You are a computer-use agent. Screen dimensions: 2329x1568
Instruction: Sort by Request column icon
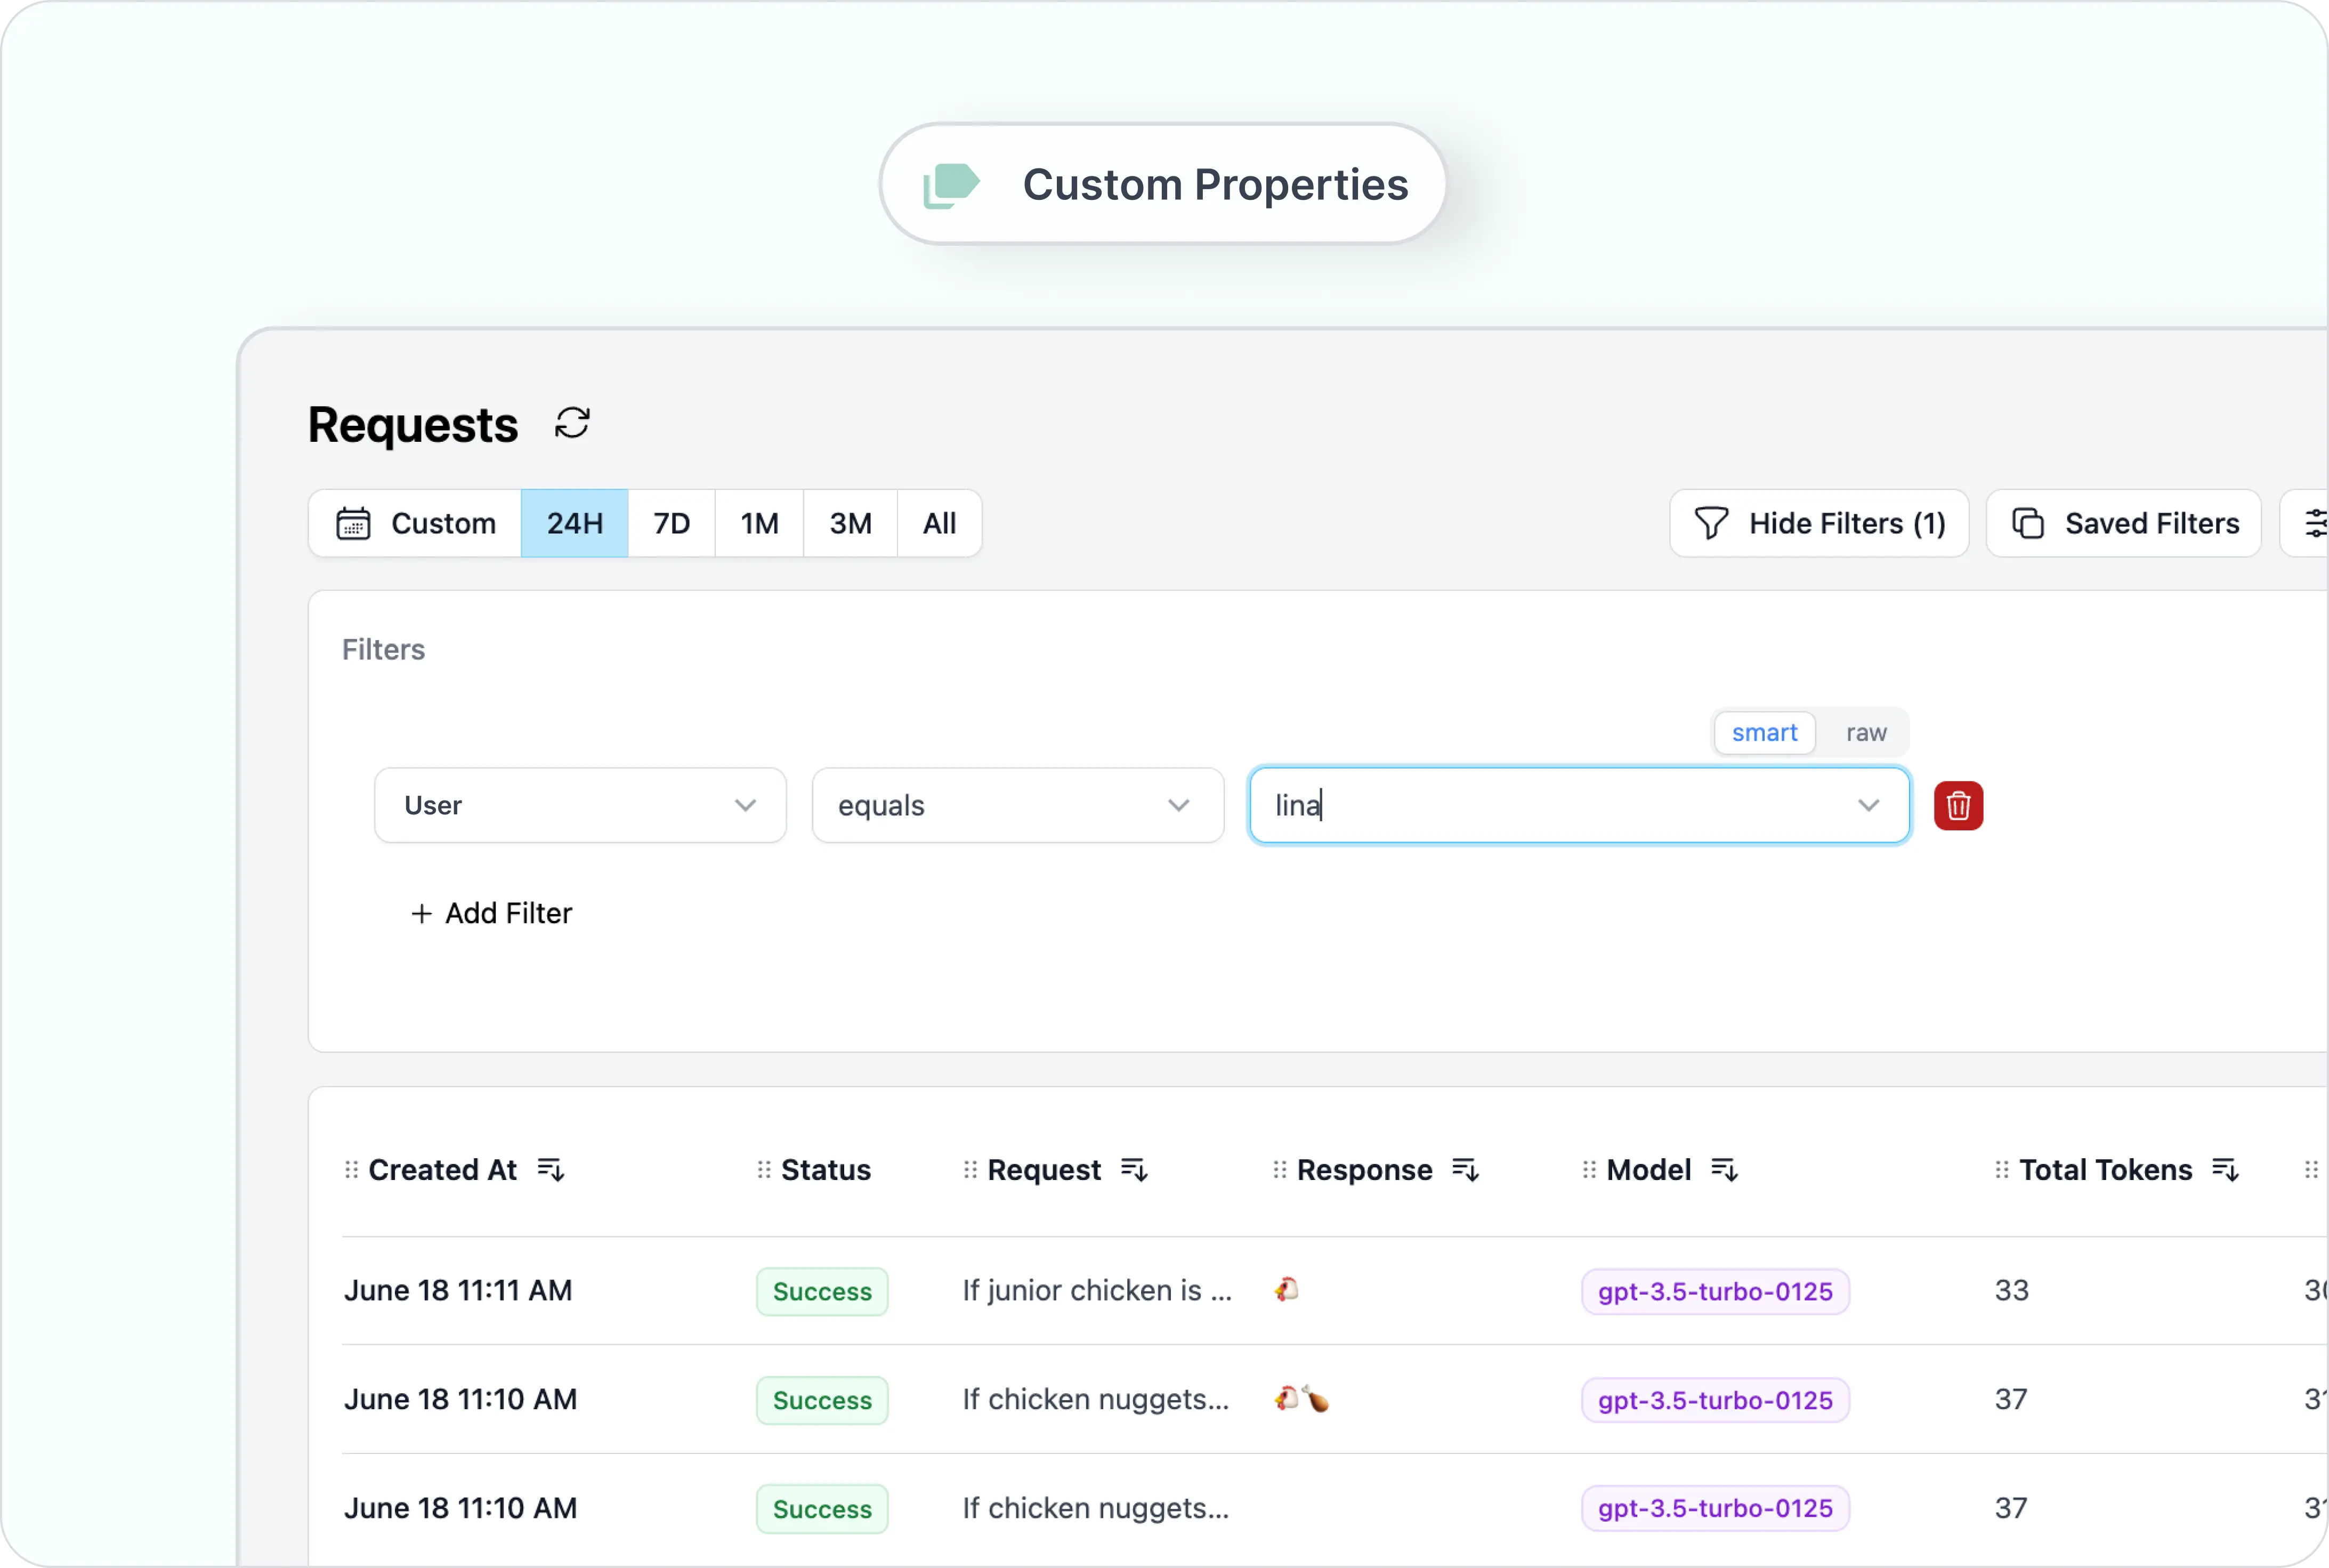pyautogui.click(x=1134, y=1169)
